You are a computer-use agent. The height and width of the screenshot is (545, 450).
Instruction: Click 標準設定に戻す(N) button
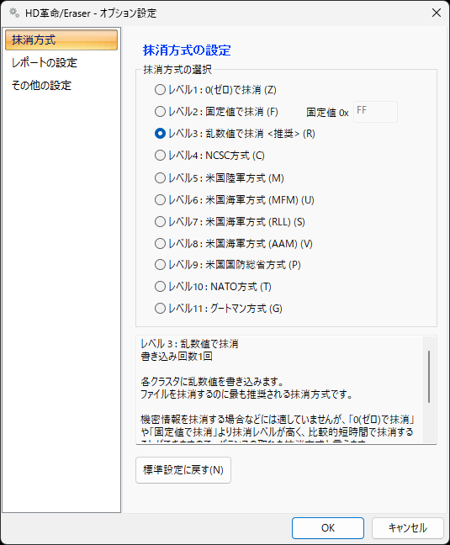tap(183, 470)
